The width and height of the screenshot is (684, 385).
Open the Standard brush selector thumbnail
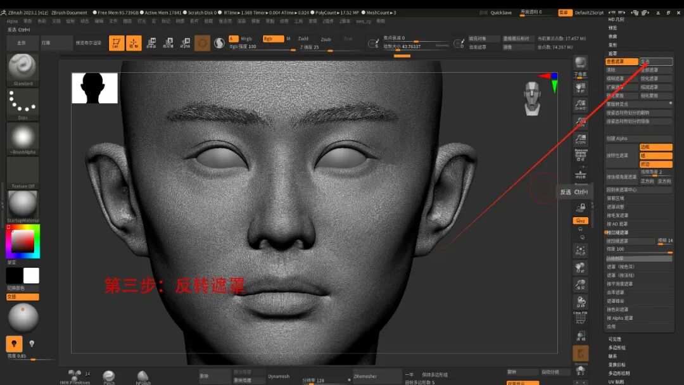click(23, 70)
